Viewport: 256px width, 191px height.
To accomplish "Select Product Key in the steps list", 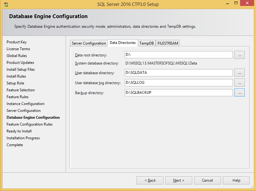I will pyautogui.click(x=17, y=42).
